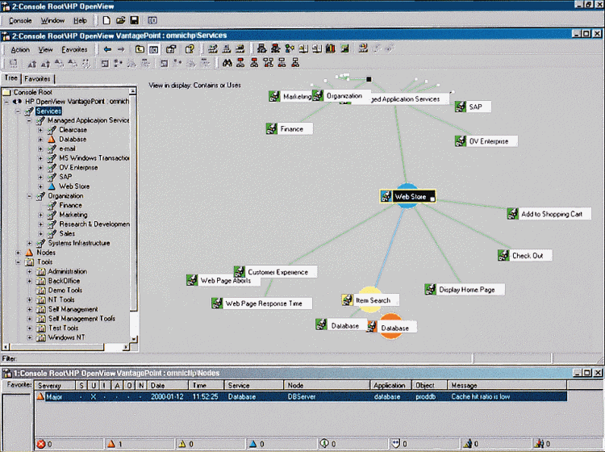Click the OV Enterprise map node
This screenshot has height=452, width=605.
point(486,141)
